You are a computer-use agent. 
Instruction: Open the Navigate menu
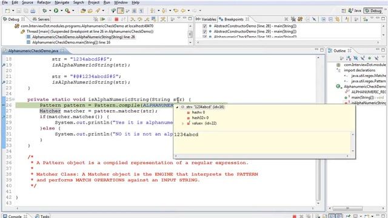tap(62, 2)
